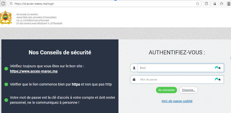The image size is (231, 113).
Task: Bookmark this page with the star icon
Action: click(198, 4)
